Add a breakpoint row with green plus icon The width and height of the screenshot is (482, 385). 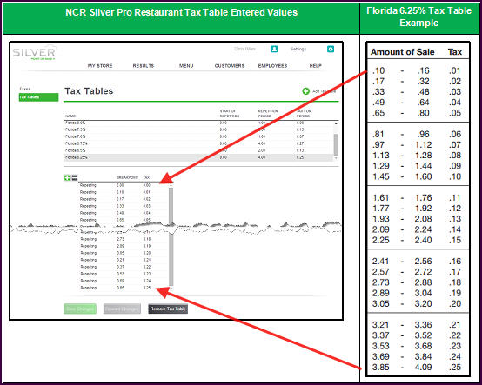pyautogui.click(x=67, y=178)
